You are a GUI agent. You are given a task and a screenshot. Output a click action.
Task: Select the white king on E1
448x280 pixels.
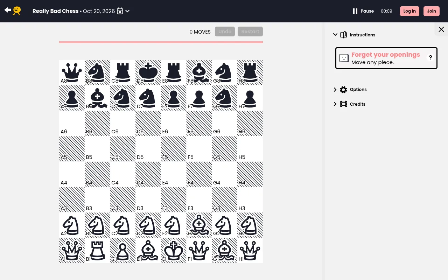[x=174, y=251]
